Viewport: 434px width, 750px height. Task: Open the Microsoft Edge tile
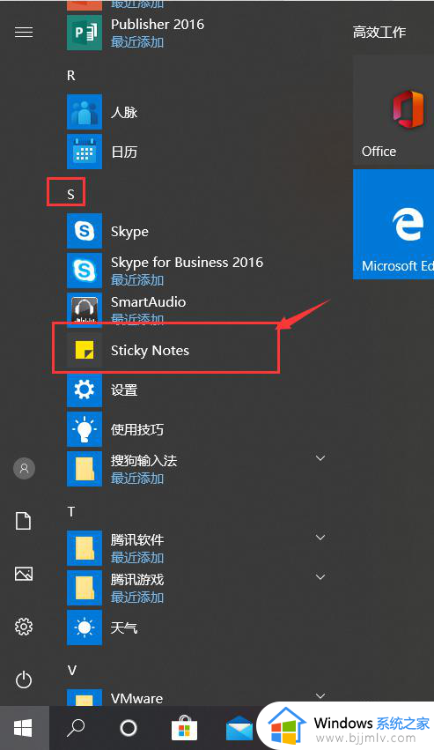coord(394,225)
